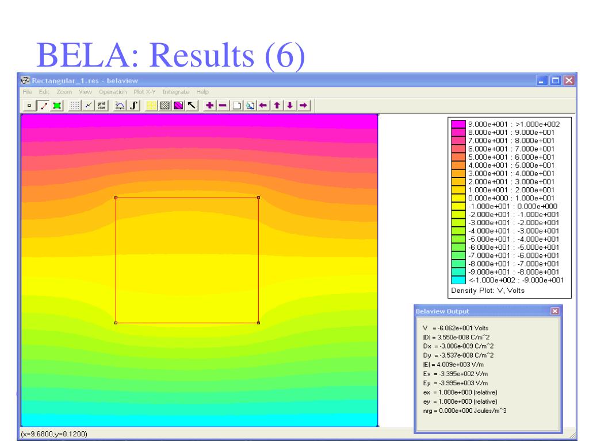This screenshot has height=441, width=589.
Task: Click the hatched contour plot icon
Action: [165, 106]
